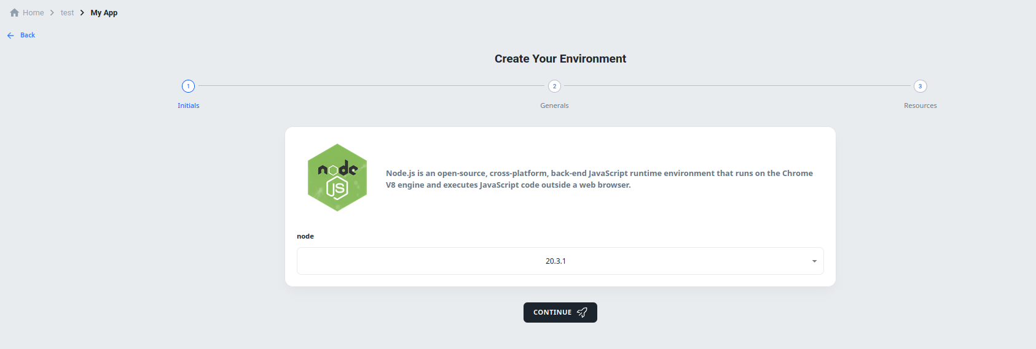Go Back to the previous page
The width and height of the screenshot is (1036, 349).
(28, 35)
